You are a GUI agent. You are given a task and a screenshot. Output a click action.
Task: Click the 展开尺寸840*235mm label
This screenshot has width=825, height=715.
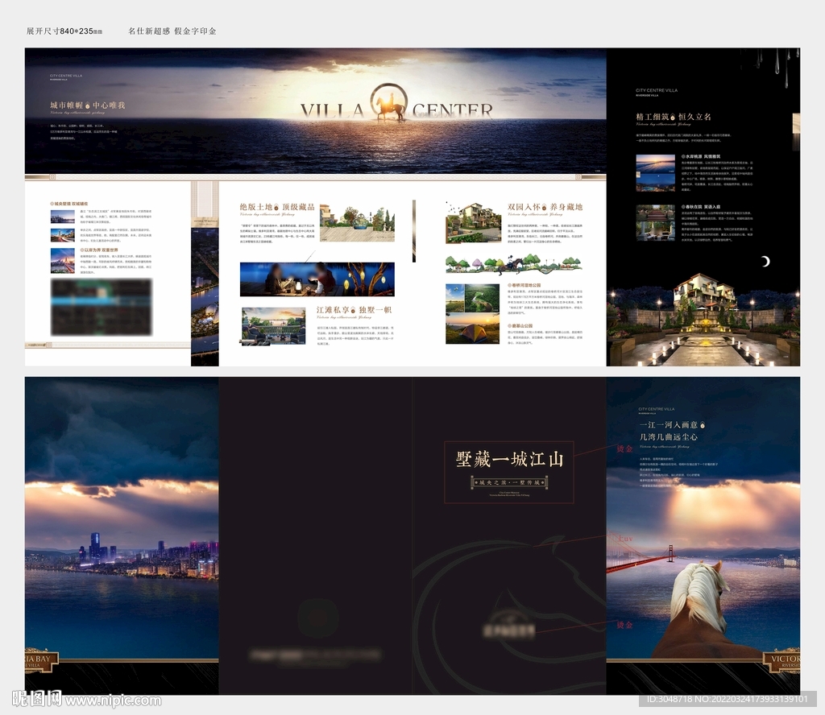(x=64, y=31)
